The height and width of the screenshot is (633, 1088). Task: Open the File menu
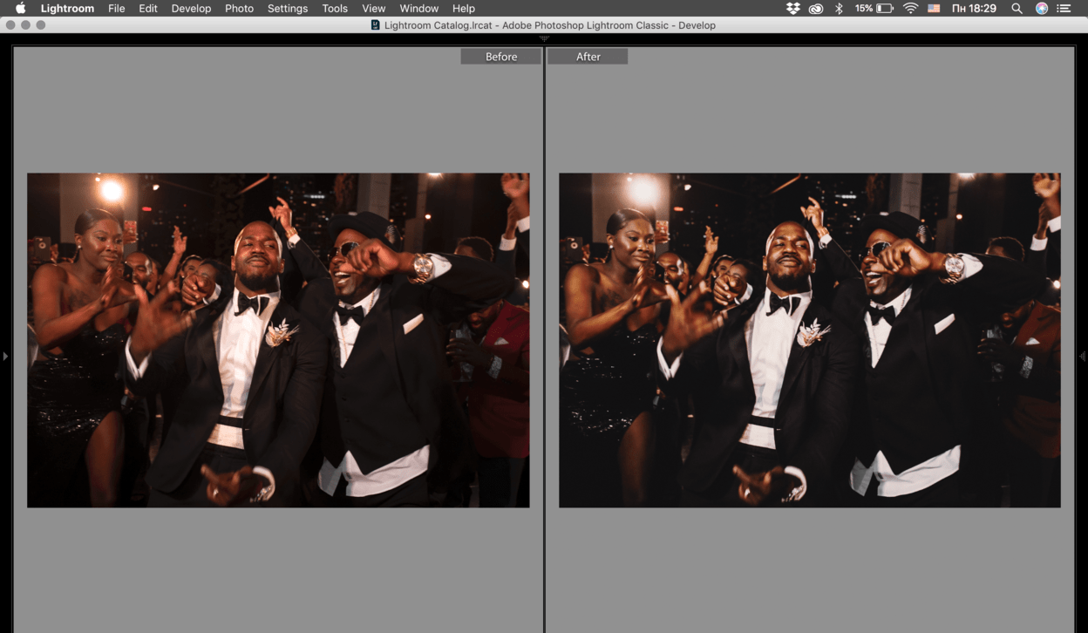[x=117, y=8]
